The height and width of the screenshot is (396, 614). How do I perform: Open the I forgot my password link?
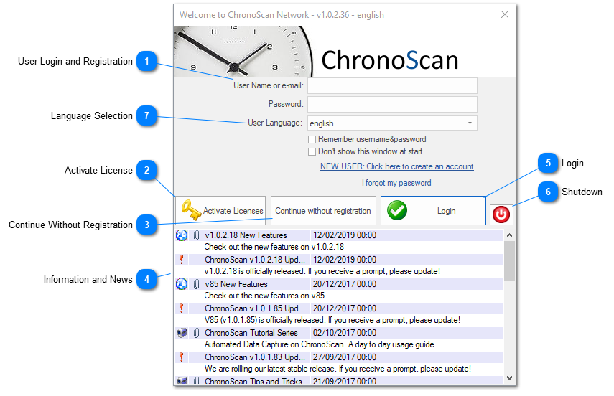(x=396, y=183)
